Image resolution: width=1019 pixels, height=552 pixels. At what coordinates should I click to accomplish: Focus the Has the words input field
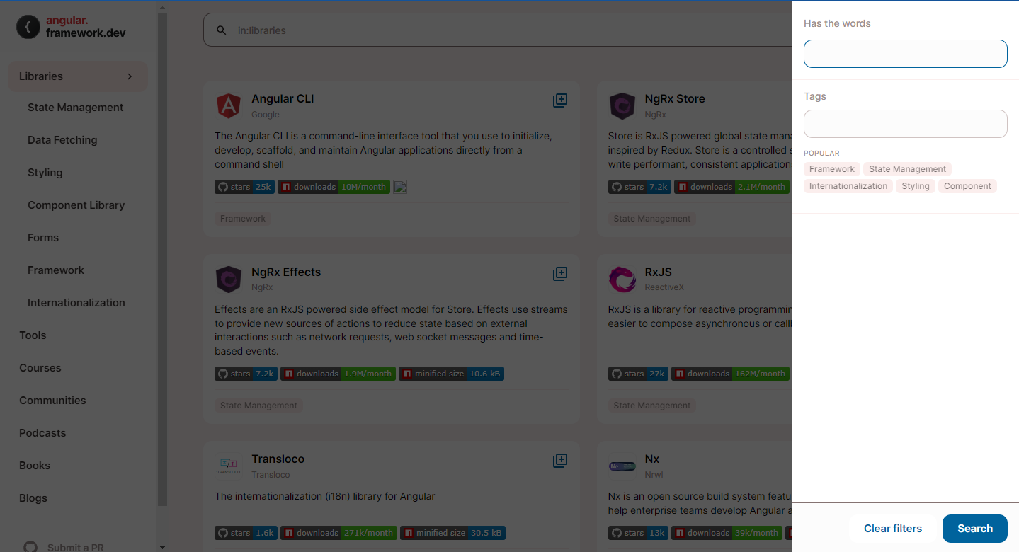906,54
